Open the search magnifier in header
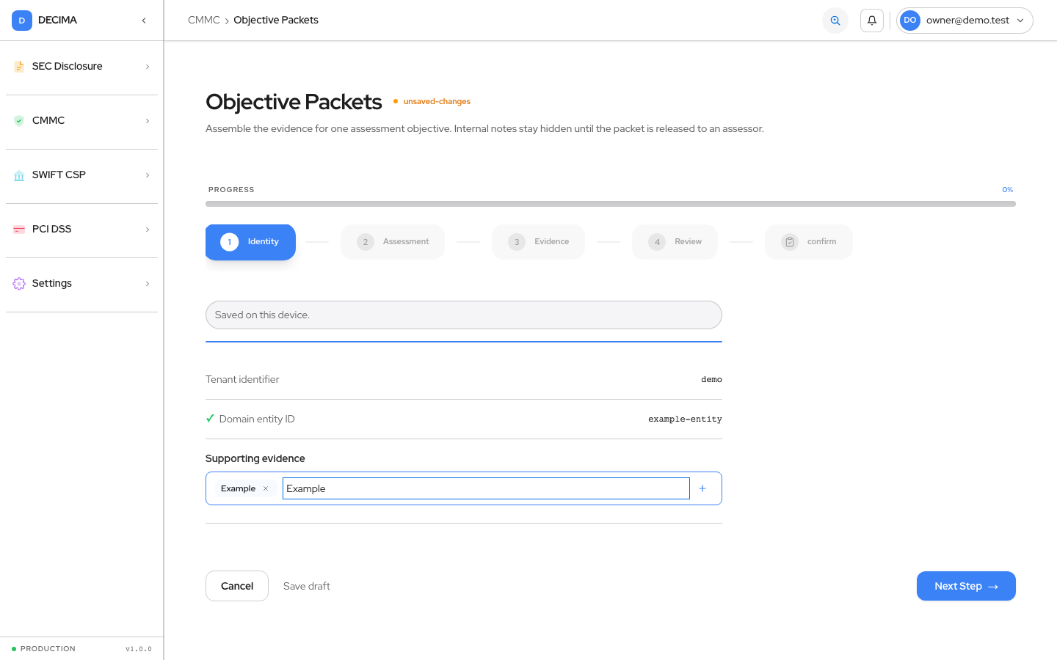The width and height of the screenshot is (1057, 660). click(x=835, y=21)
